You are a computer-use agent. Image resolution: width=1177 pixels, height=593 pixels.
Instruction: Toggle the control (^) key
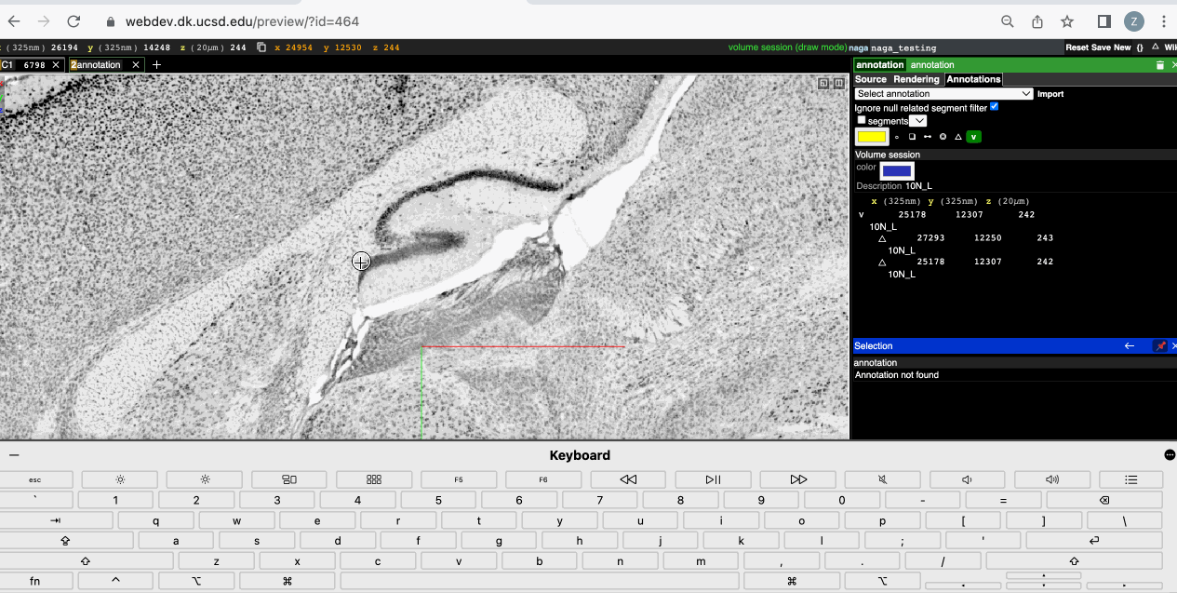pyautogui.click(x=115, y=581)
